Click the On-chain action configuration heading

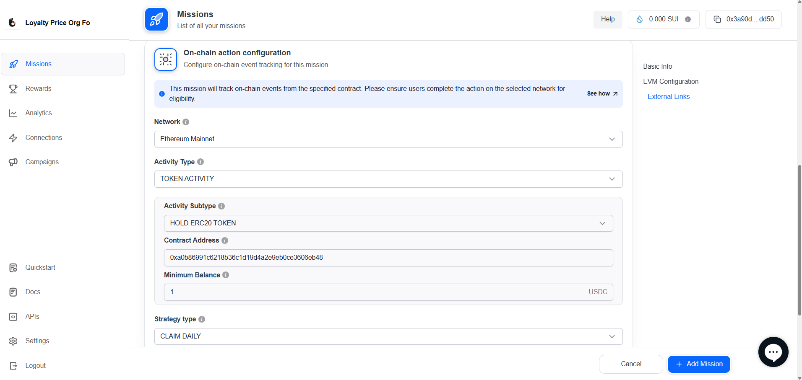click(237, 53)
